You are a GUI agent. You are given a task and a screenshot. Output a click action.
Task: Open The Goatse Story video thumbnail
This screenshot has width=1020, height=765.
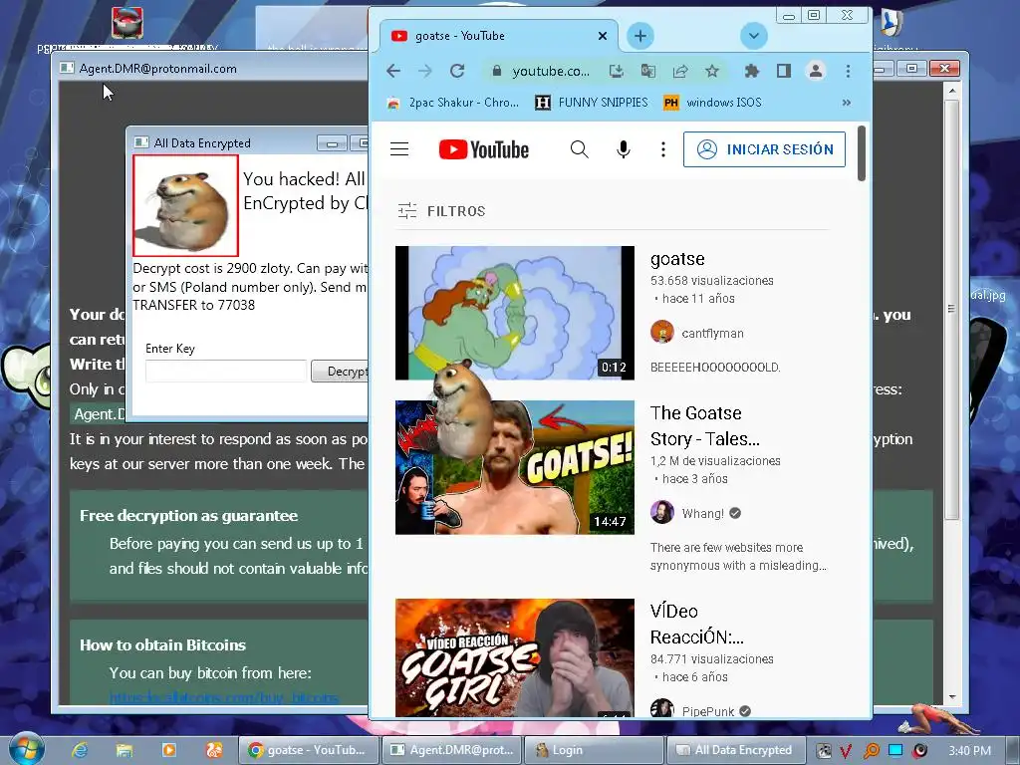point(515,468)
